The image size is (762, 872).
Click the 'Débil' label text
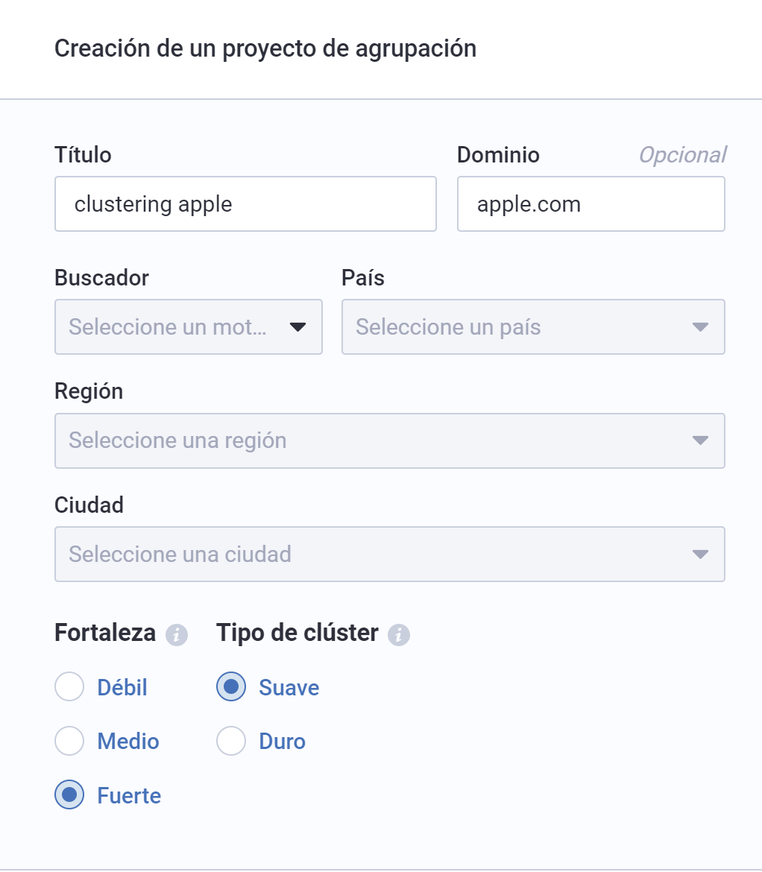pos(122,687)
